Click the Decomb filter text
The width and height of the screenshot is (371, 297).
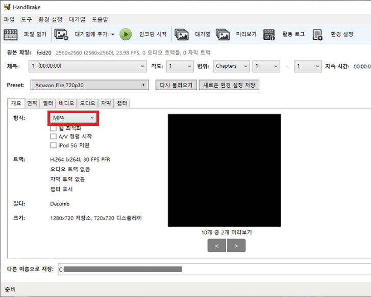pos(60,204)
